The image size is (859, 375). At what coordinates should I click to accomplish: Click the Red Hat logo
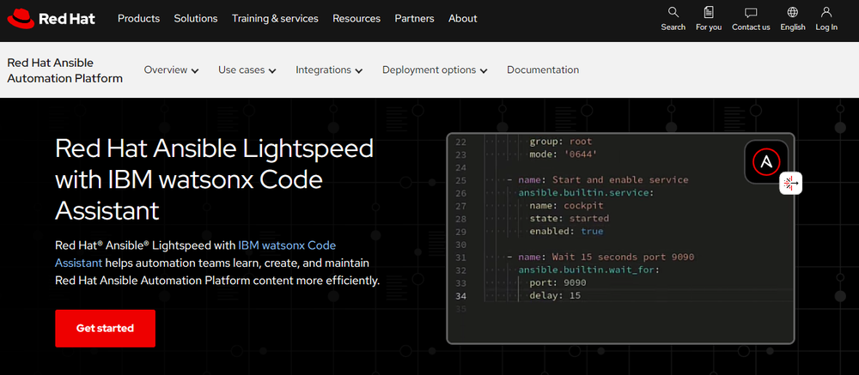51,19
